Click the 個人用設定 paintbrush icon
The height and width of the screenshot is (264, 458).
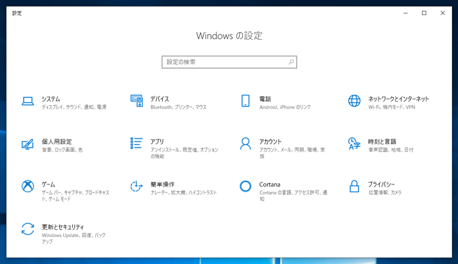(28, 144)
